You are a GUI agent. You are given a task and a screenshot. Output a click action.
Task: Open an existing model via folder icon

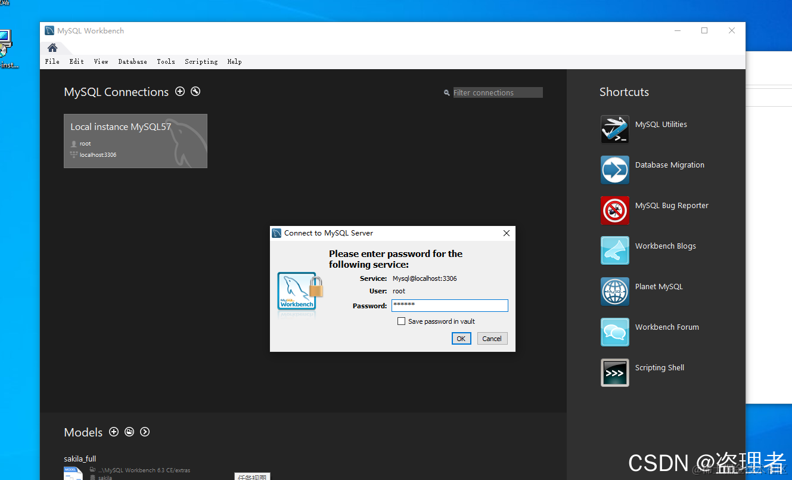tap(129, 432)
